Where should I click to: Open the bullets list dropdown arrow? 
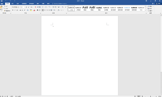pos(45,7)
